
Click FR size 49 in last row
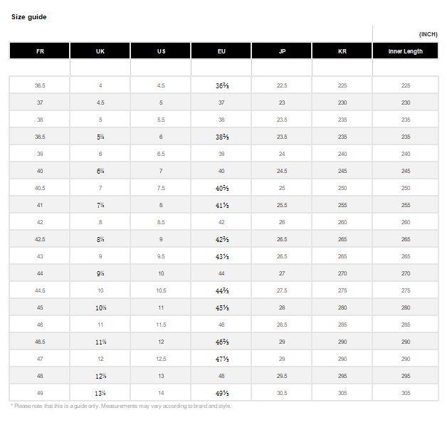[x=40, y=393]
